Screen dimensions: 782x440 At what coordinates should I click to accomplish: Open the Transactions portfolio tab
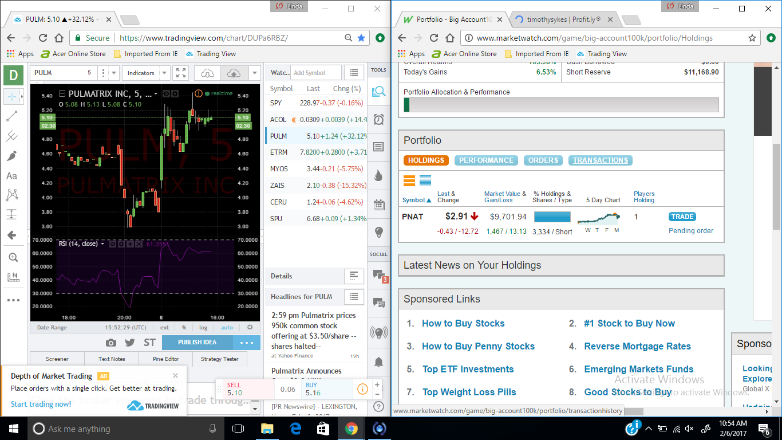(601, 160)
